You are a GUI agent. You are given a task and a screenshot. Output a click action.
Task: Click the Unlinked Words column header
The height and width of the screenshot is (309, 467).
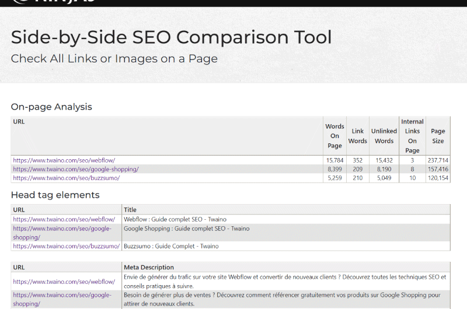coord(384,136)
